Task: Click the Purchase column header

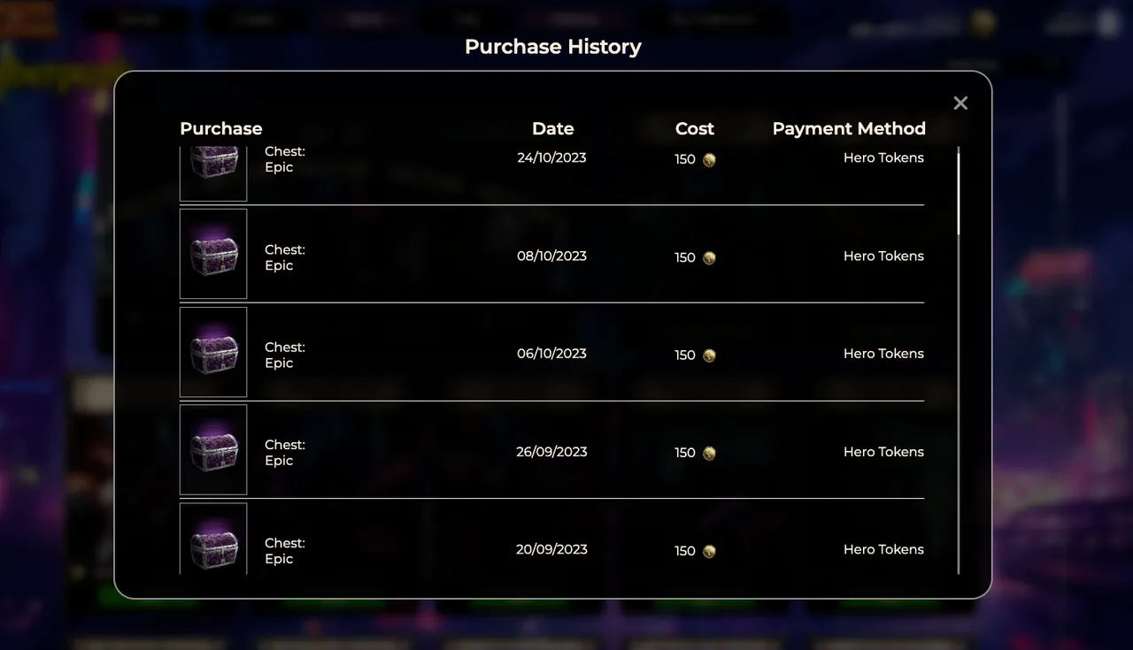Action: 221,129
